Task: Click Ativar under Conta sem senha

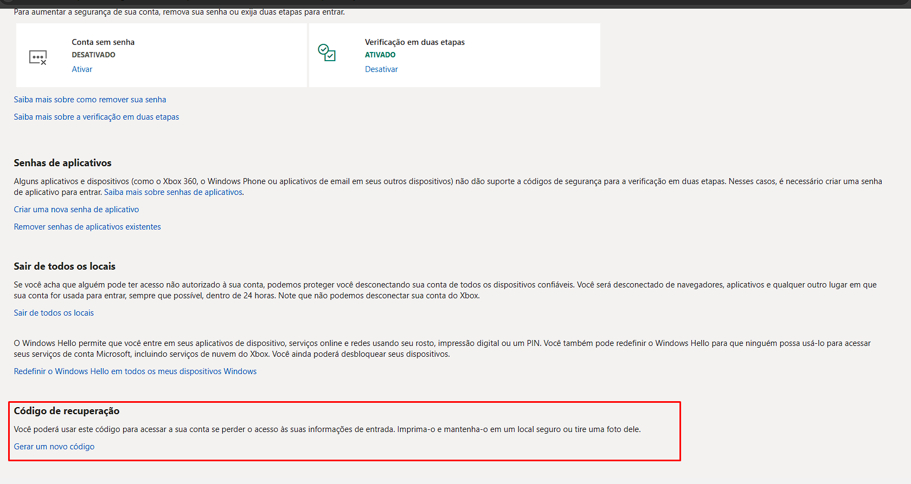Action: coord(82,69)
